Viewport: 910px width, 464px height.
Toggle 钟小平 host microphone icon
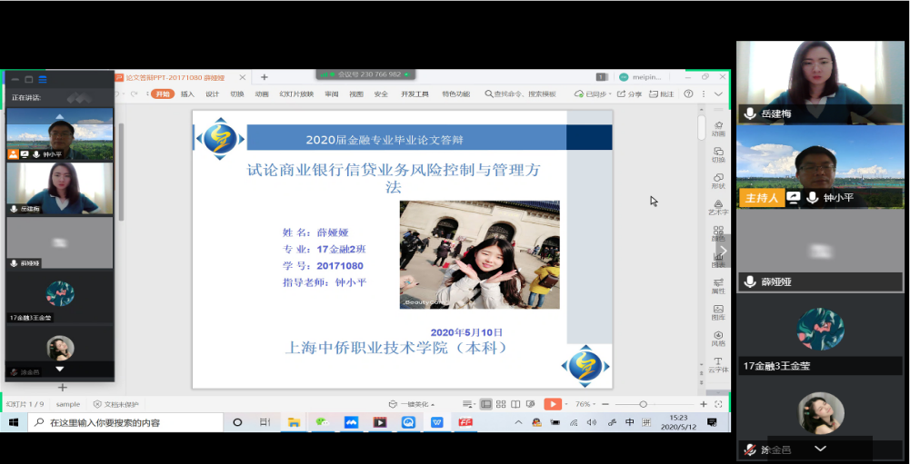[x=811, y=198]
